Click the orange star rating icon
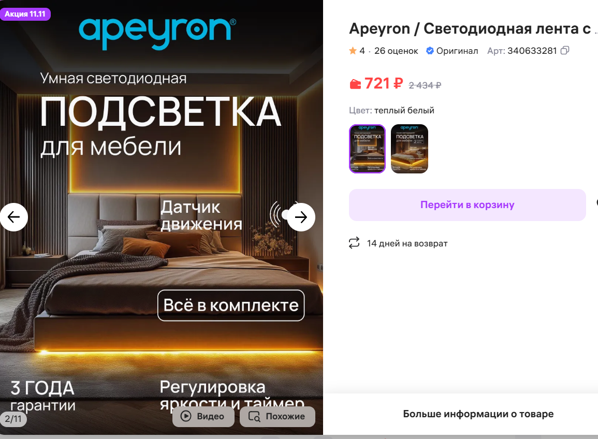The height and width of the screenshot is (439, 598). pyautogui.click(x=353, y=50)
